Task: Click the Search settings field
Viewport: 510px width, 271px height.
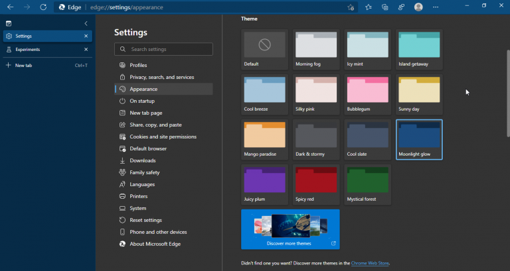Action: coord(163,49)
